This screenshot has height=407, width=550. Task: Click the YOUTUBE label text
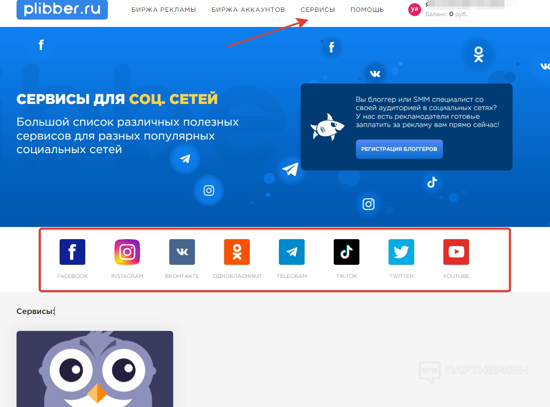(x=456, y=276)
